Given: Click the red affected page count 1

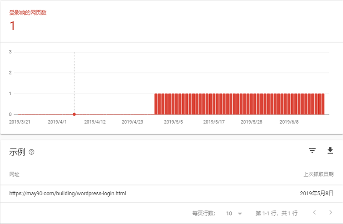Looking at the screenshot, I should pos(12,26).
